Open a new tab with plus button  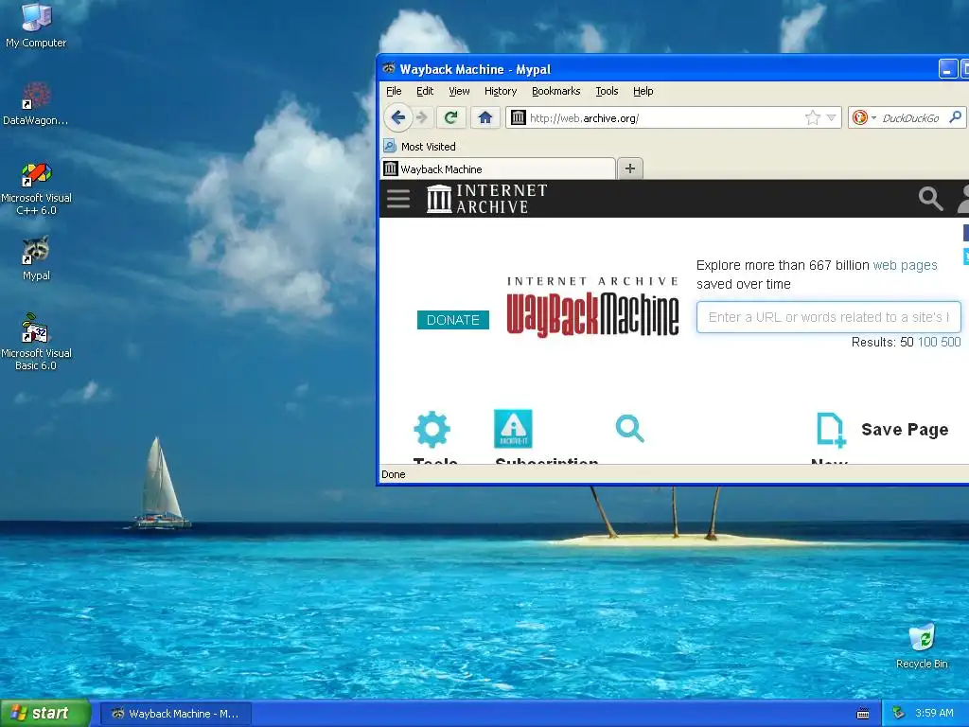pyautogui.click(x=629, y=168)
